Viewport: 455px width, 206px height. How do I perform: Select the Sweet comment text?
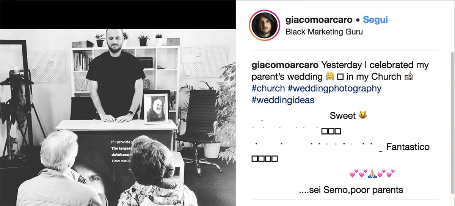(x=343, y=115)
